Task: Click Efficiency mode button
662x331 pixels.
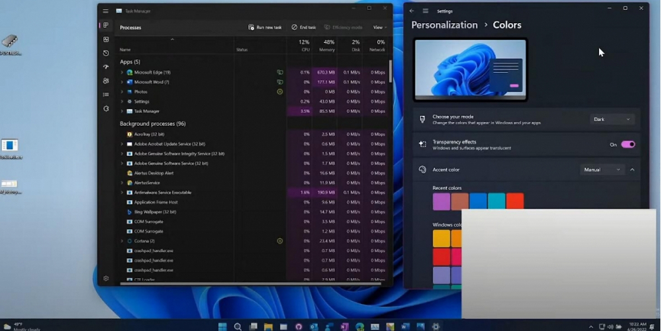Action: click(x=343, y=27)
